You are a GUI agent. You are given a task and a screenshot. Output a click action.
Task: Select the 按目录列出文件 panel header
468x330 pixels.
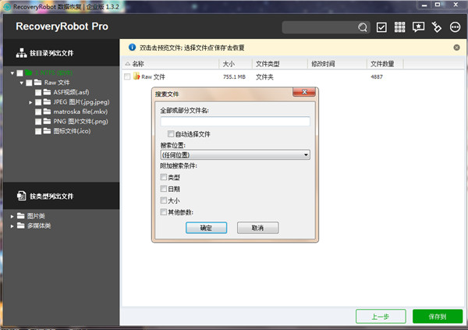point(61,53)
